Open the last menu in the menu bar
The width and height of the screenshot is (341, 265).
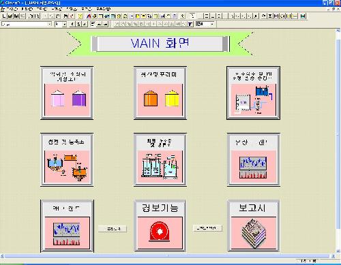tap(103, 9)
